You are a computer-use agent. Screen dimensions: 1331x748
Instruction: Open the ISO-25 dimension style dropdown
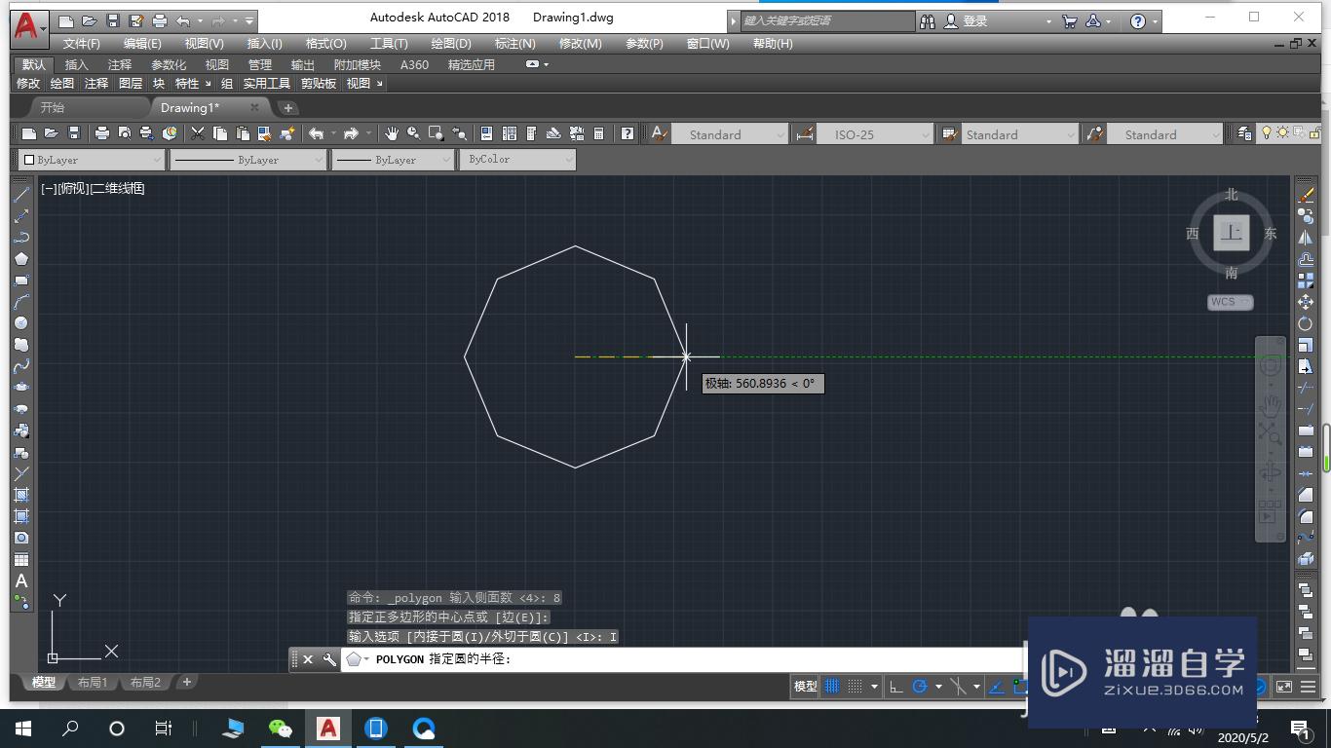[874, 134]
